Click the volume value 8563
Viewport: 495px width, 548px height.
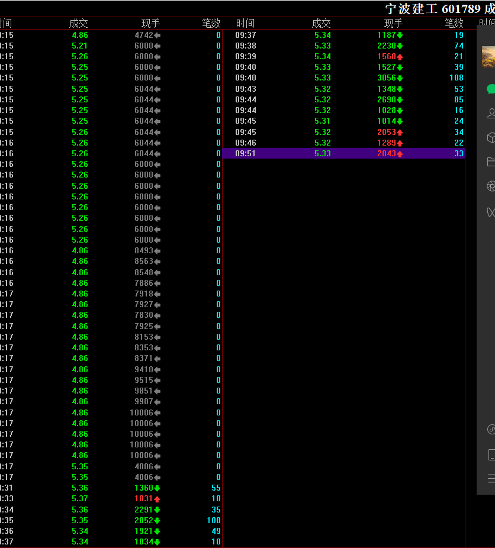144,261
